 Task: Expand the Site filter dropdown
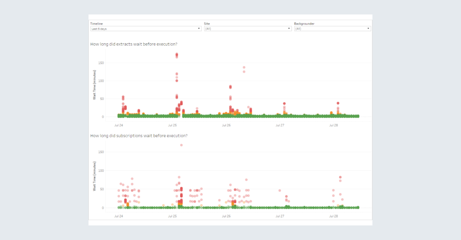coord(247,29)
